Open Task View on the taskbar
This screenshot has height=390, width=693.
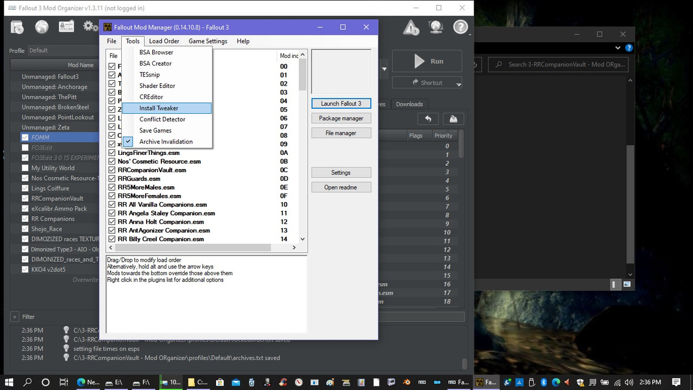pos(63,382)
